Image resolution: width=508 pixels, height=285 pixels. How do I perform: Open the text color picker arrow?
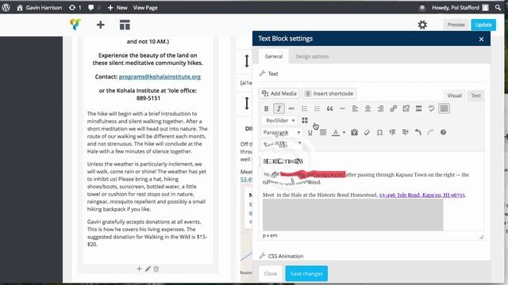tap(344, 132)
